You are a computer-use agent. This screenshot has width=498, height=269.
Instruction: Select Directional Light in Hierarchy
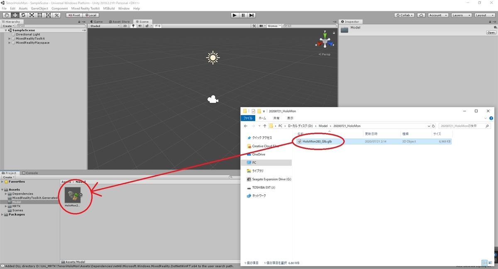point(28,34)
